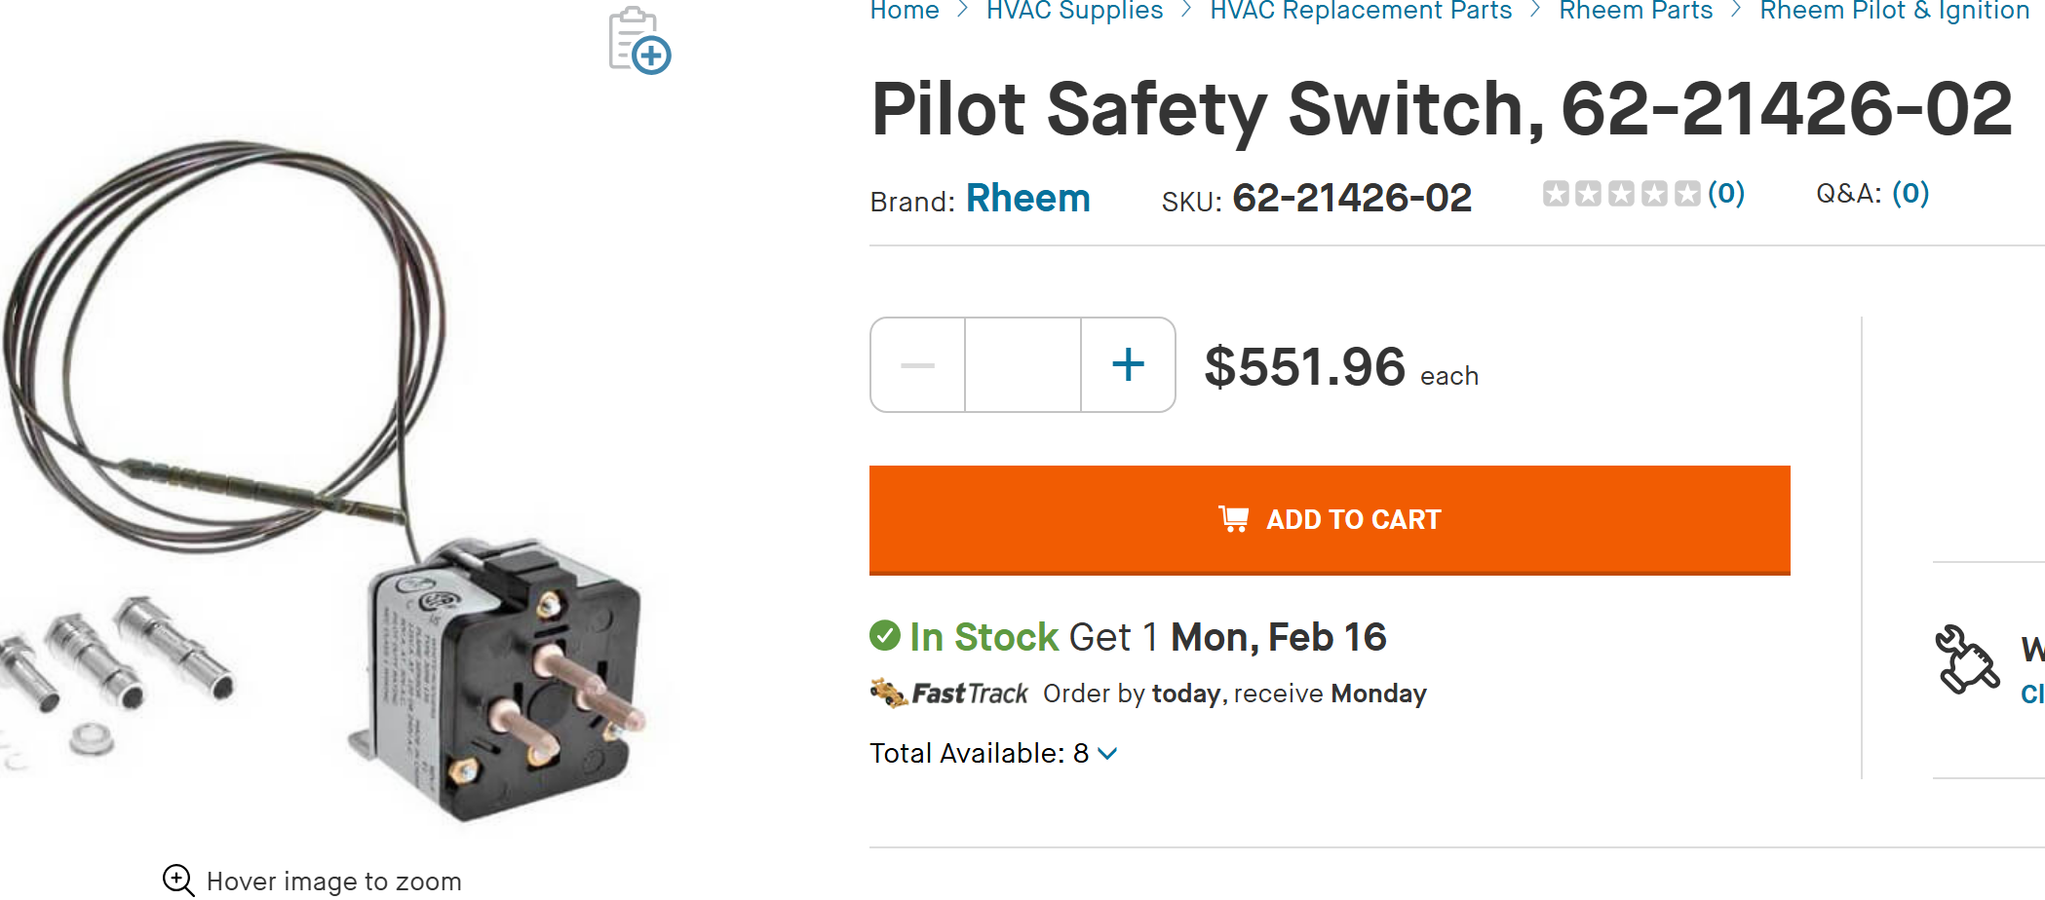Click the shopping cart icon on button
Screen dimensions: 2045x900
(x=1233, y=519)
